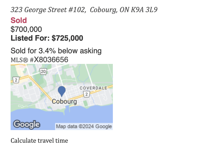Click the Highway 20 shield on the map
This screenshot has width=199, height=147.
(x=43, y=71)
